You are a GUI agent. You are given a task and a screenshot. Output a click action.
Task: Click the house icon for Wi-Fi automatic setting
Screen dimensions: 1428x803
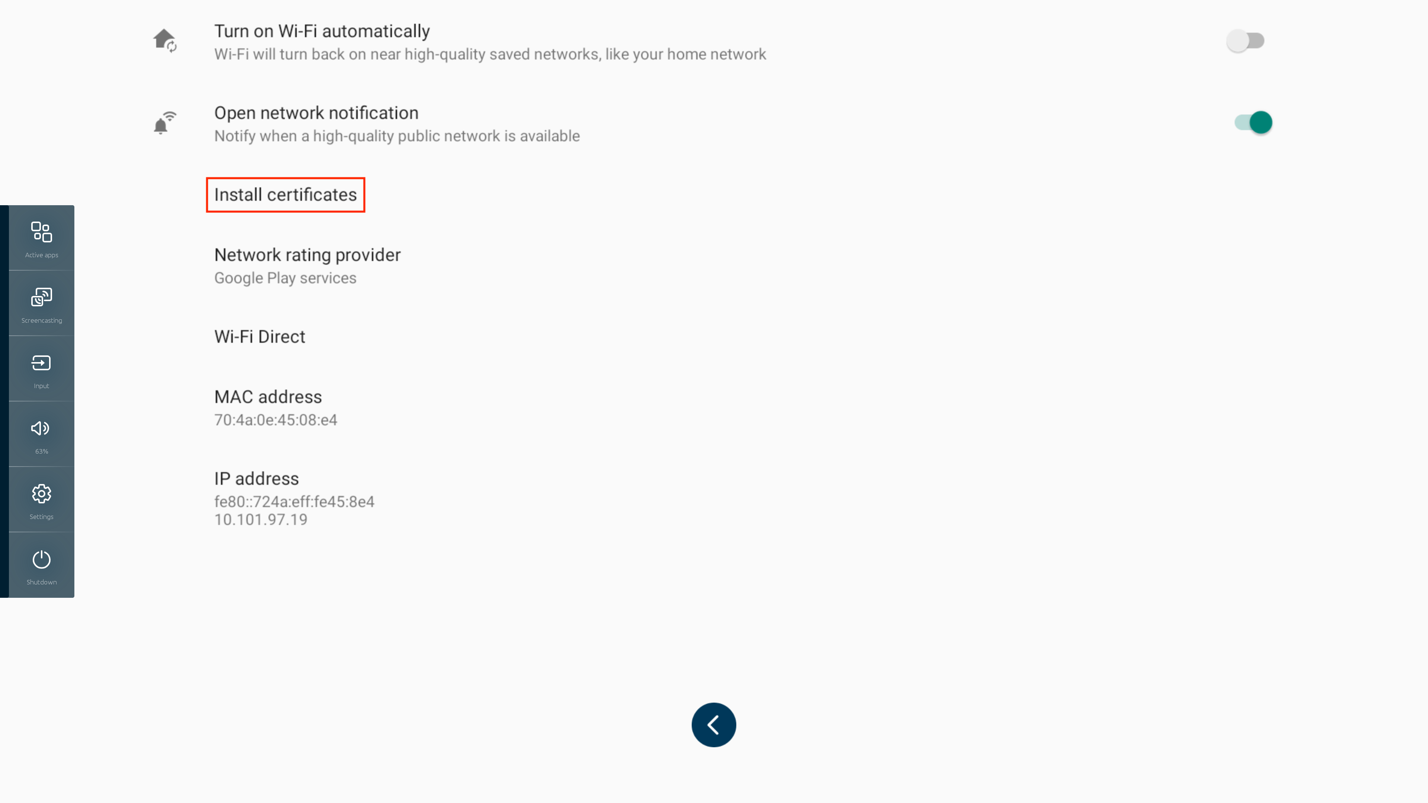[x=165, y=39]
